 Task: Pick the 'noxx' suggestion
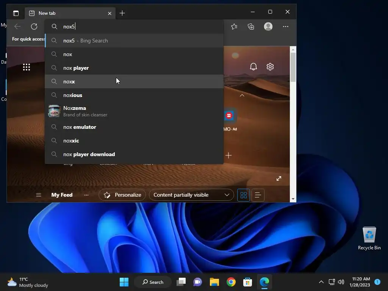[x=134, y=81]
